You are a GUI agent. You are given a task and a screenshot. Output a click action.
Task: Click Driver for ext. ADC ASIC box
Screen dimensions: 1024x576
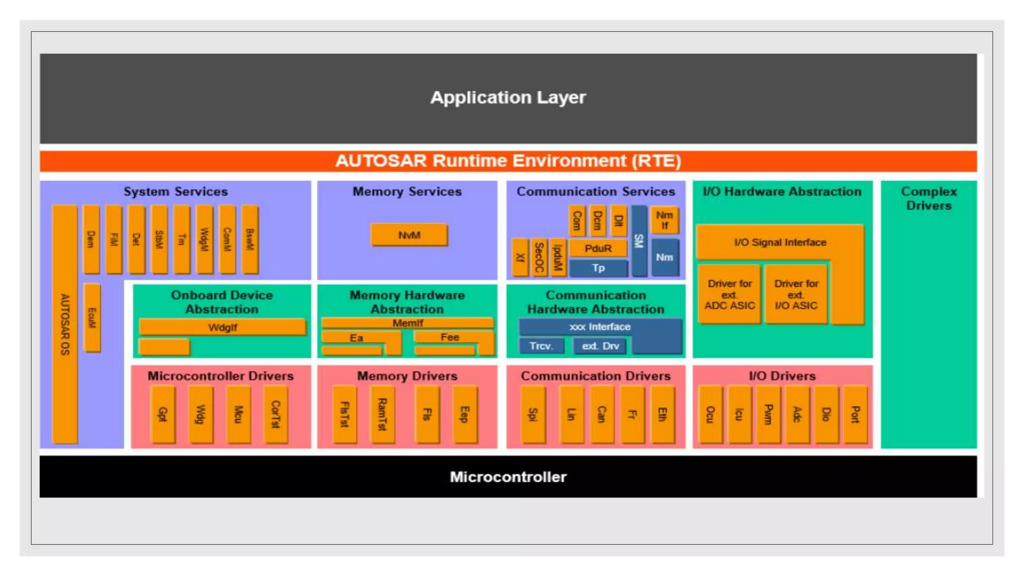coord(729,294)
